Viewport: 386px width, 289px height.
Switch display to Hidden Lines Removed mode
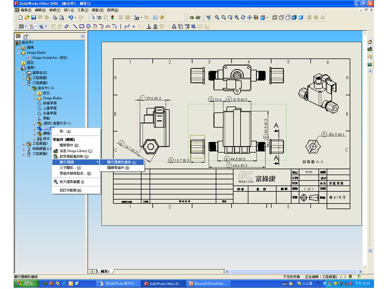288,17
